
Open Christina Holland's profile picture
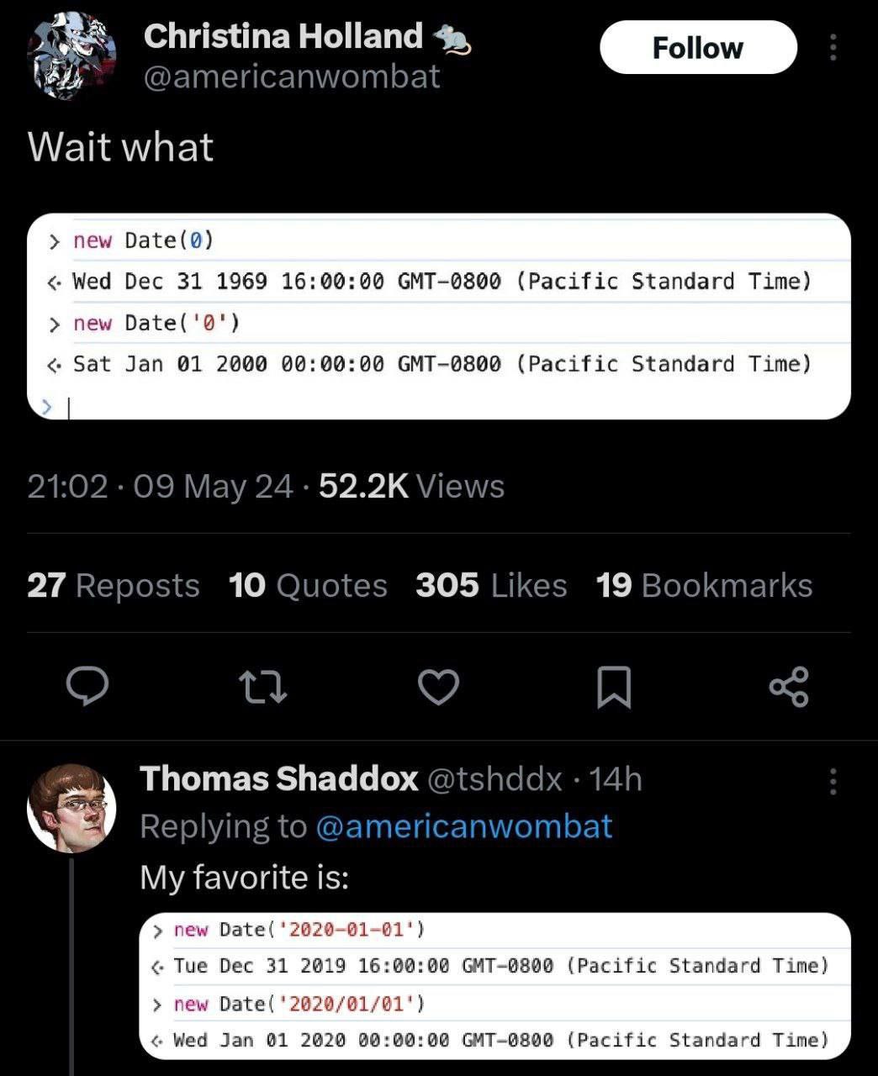click(x=71, y=56)
